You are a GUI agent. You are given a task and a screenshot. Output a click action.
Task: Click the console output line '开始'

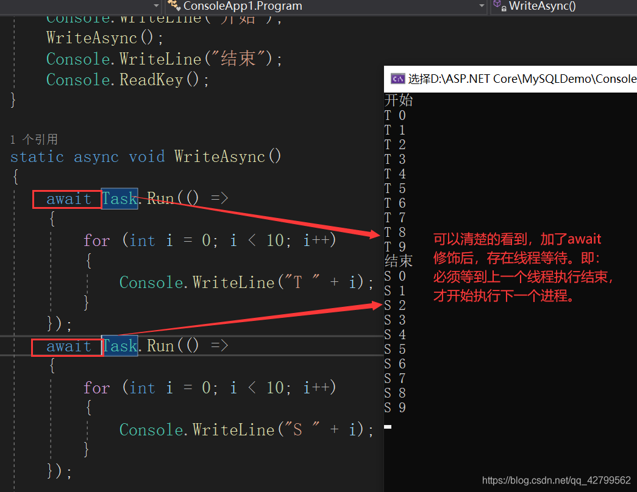[399, 100]
